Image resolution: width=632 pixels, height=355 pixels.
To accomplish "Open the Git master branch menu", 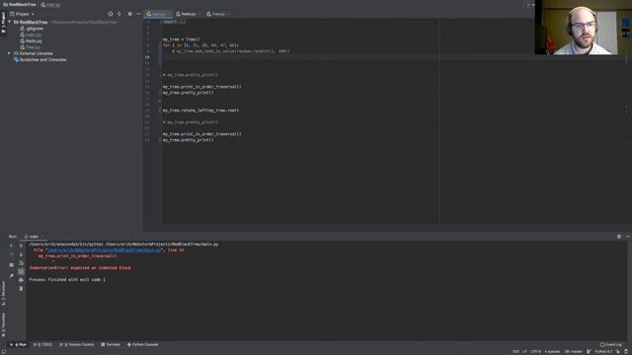I will 573,351.
